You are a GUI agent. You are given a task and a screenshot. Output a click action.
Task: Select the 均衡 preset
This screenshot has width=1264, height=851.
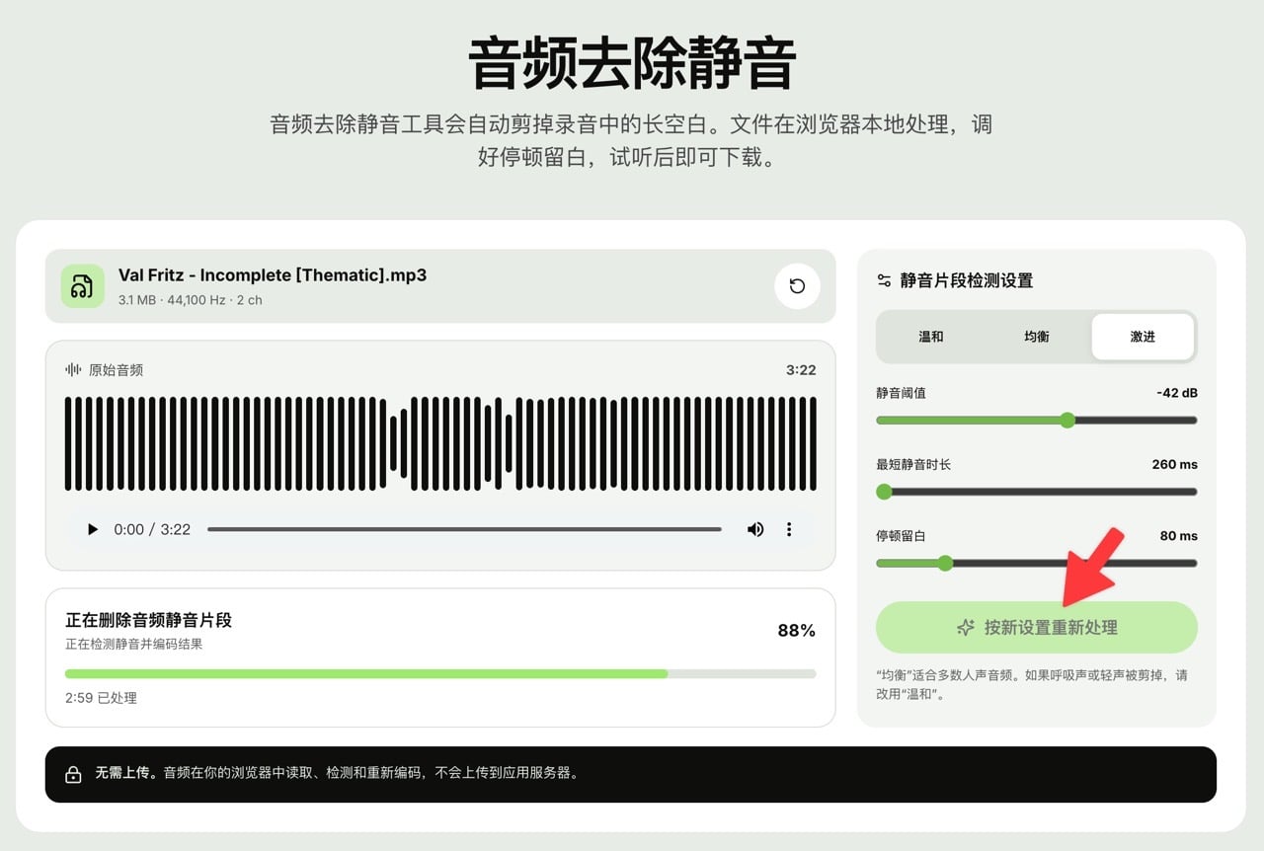[x=1037, y=337]
